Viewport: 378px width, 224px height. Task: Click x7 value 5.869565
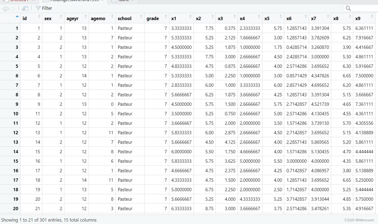(x=320, y=142)
